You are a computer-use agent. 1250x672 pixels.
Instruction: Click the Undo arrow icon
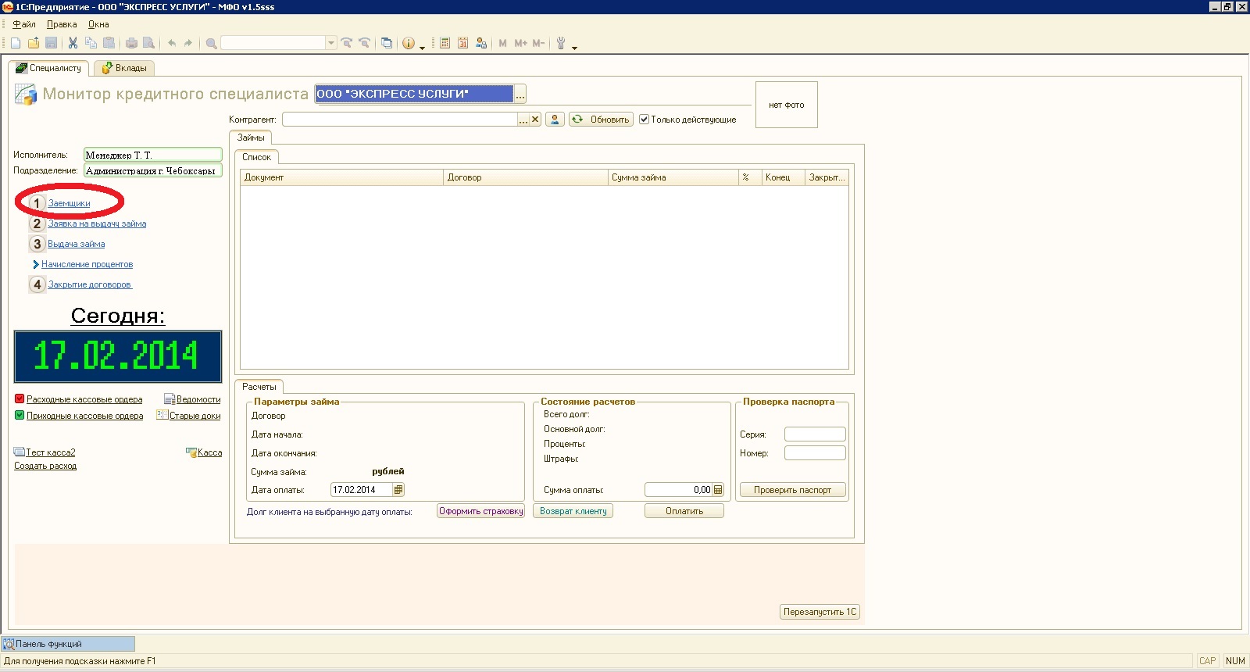click(x=172, y=43)
